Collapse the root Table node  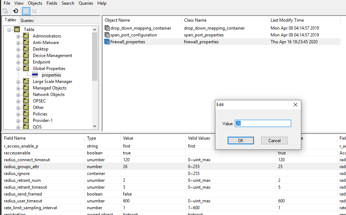coord(9,30)
